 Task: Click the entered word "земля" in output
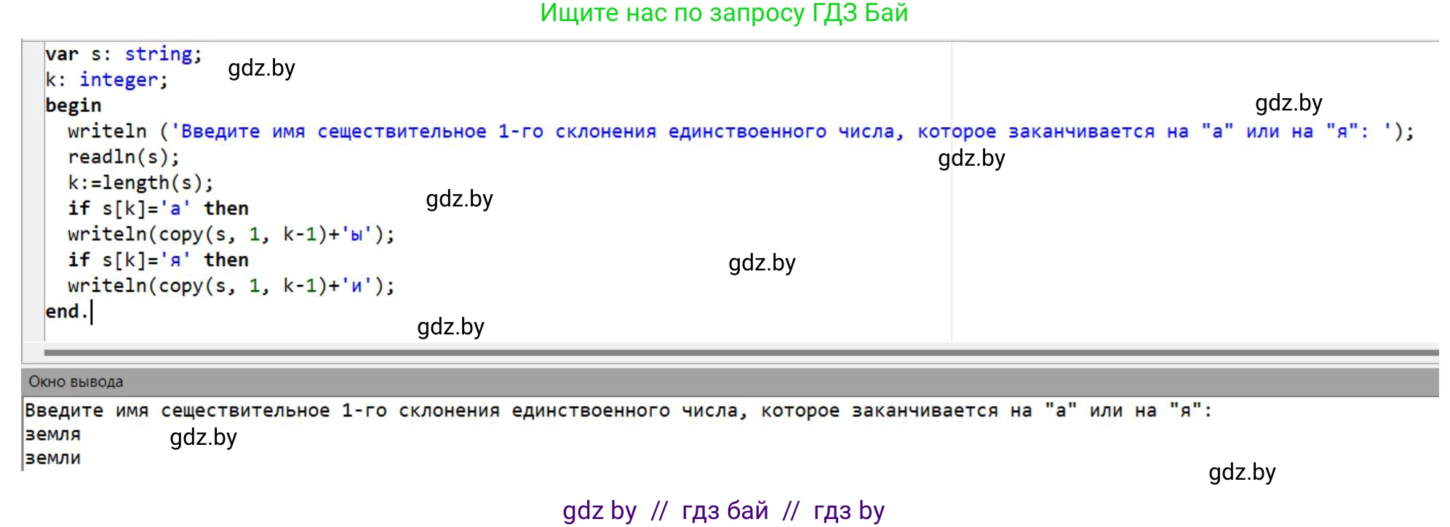52,435
